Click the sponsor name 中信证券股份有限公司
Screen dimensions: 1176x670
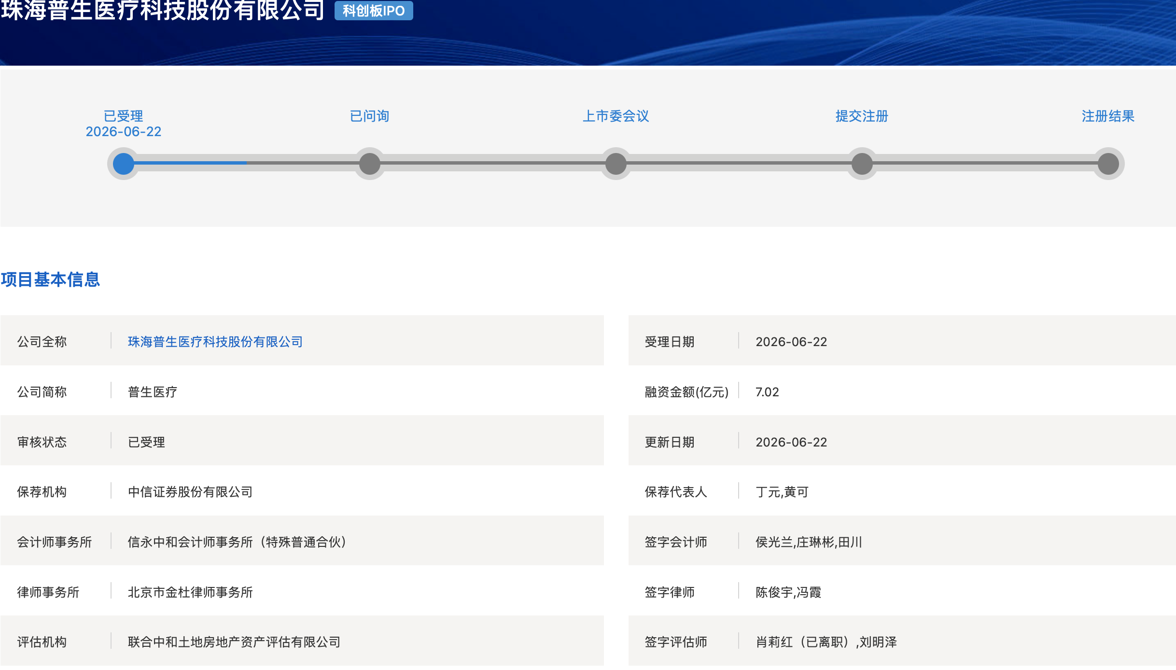tap(190, 492)
